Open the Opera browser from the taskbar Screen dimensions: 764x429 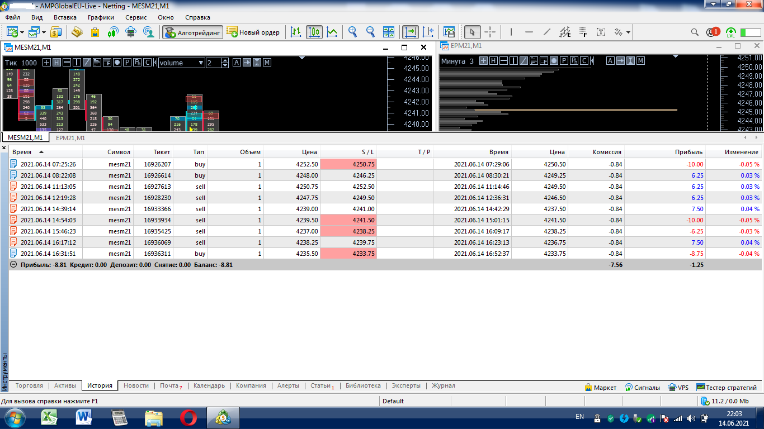point(188,417)
